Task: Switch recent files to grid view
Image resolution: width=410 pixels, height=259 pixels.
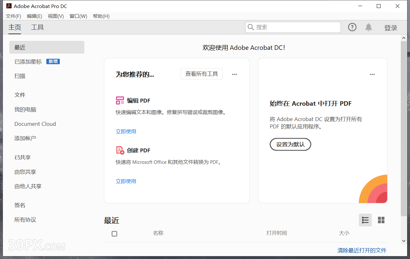Action: (x=381, y=220)
